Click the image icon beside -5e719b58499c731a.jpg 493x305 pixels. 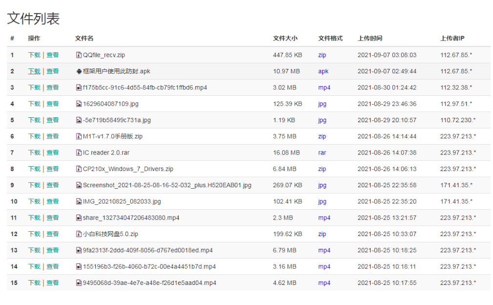pos(79,120)
